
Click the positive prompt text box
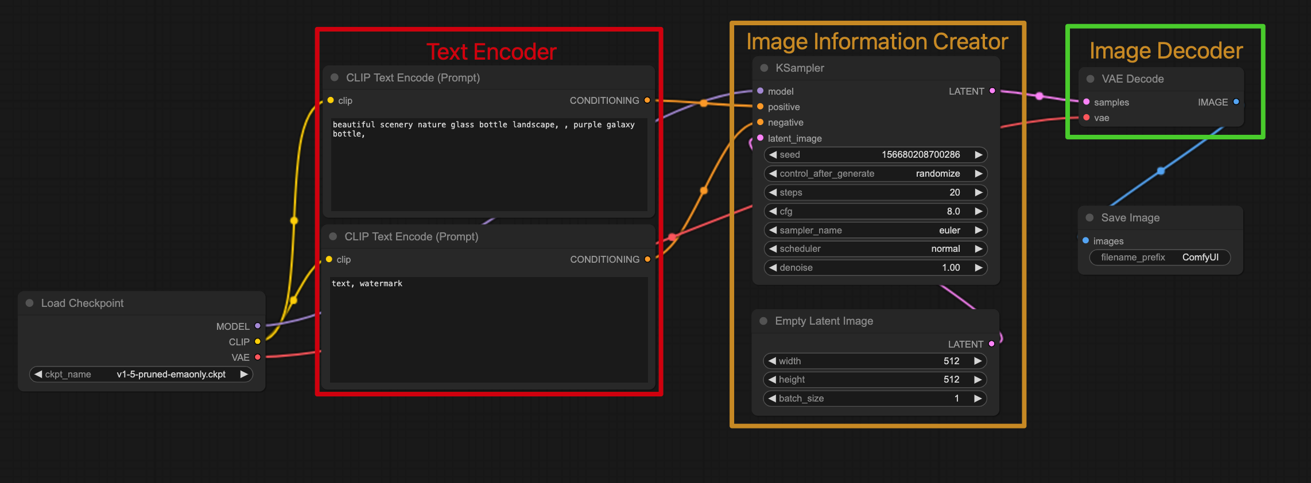(x=489, y=163)
